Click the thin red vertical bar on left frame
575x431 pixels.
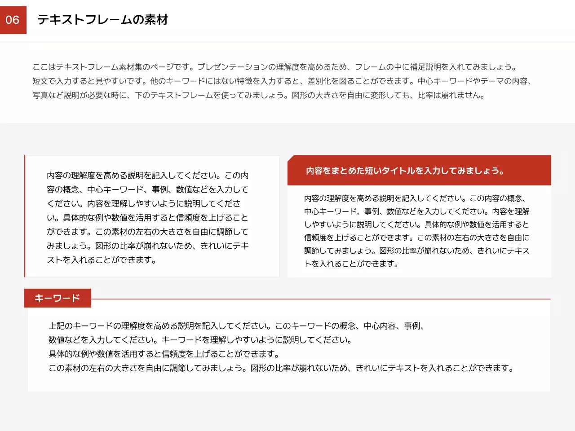[25, 216]
